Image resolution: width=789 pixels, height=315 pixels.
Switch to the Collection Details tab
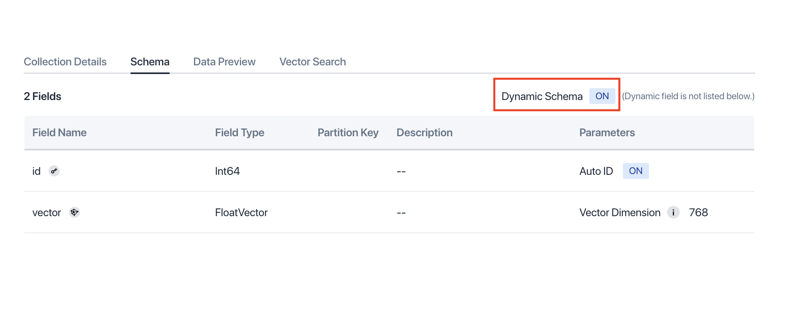coord(65,61)
